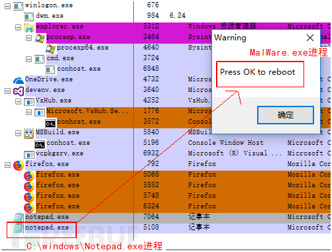Click the MSBuild.exe process icon
332x252 pixels.
(29, 134)
